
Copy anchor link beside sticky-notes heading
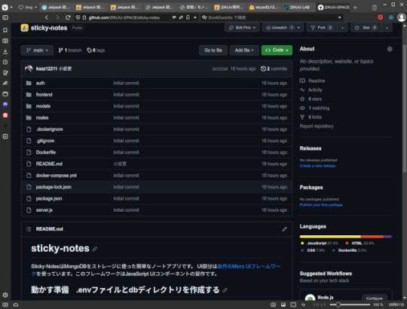point(95,249)
